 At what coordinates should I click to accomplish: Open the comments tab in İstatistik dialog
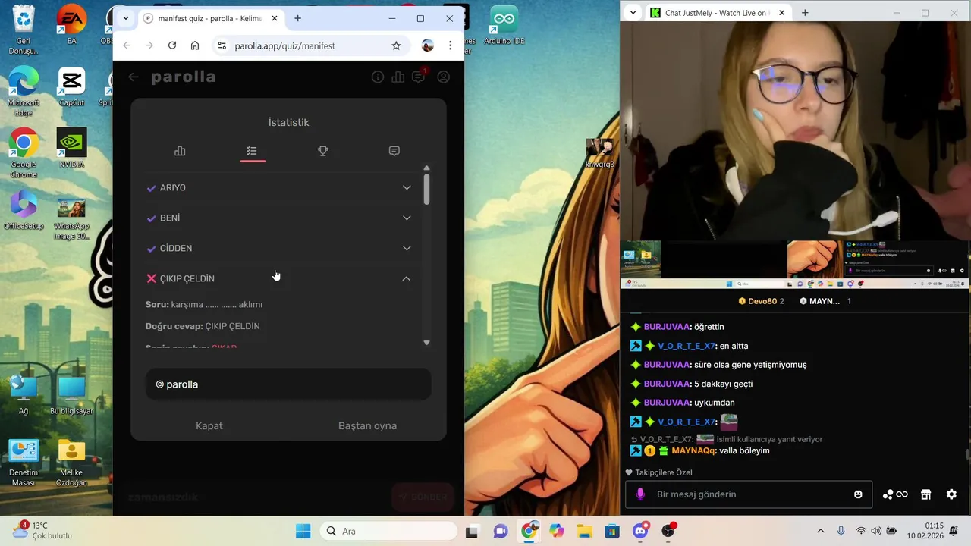pyautogui.click(x=394, y=151)
